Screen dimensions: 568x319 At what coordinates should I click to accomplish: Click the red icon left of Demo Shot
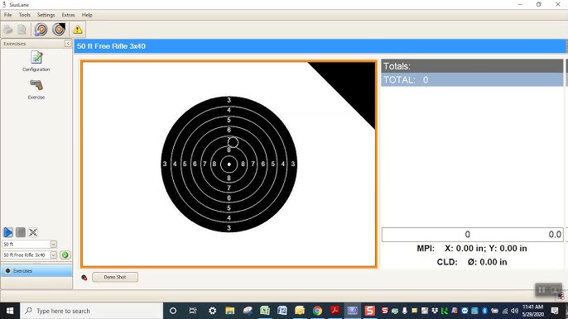point(84,278)
